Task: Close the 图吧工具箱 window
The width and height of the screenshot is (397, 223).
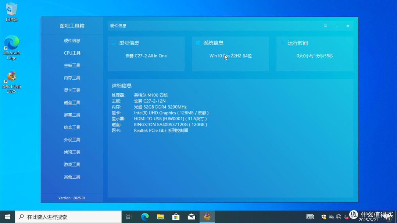Action: (x=348, y=26)
